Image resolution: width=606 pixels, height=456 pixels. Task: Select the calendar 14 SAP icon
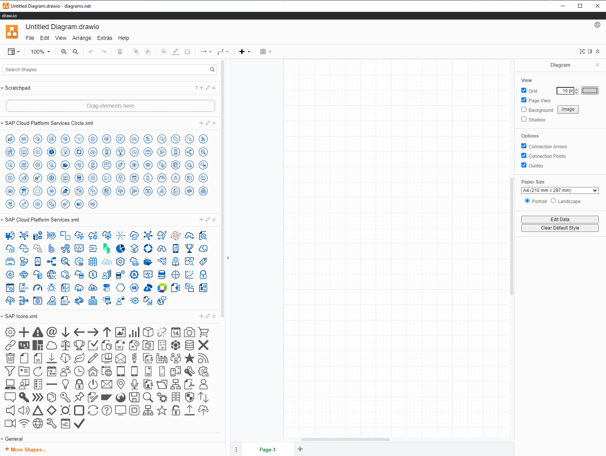pos(175,332)
